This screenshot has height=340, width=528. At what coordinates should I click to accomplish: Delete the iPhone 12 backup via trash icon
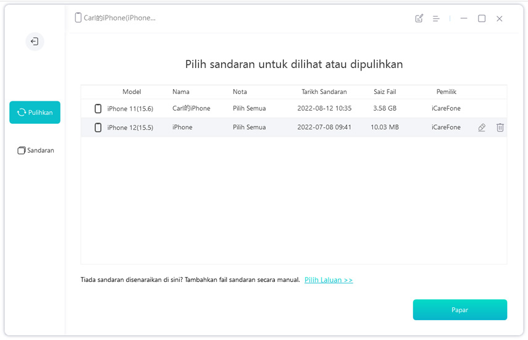point(500,127)
